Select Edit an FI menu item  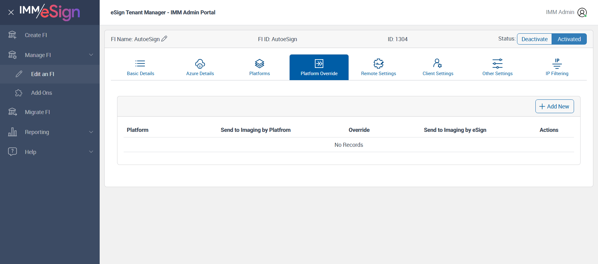click(50, 74)
